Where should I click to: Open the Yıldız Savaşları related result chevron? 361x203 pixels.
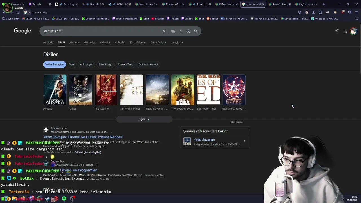pos(245,141)
